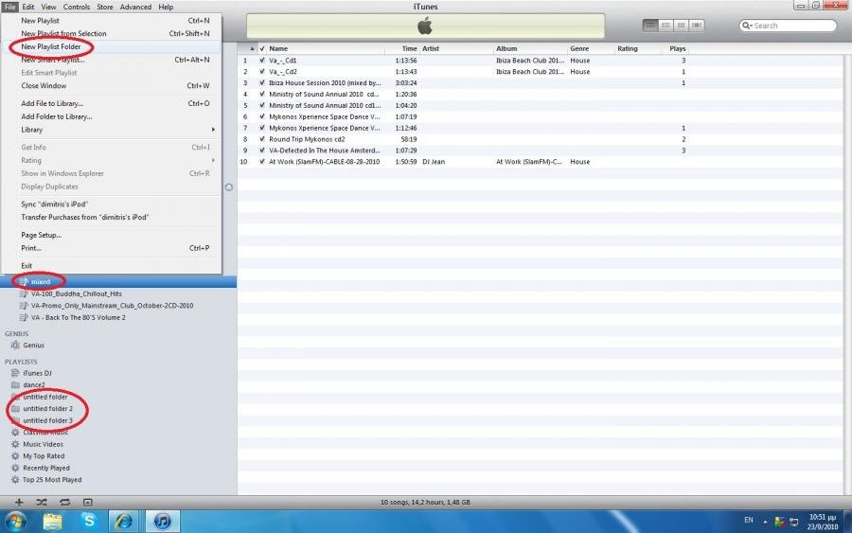Uncheck Ibiza House Session 2010 checkbox
Viewport: 852px width, 533px height.
click(262, 83)
